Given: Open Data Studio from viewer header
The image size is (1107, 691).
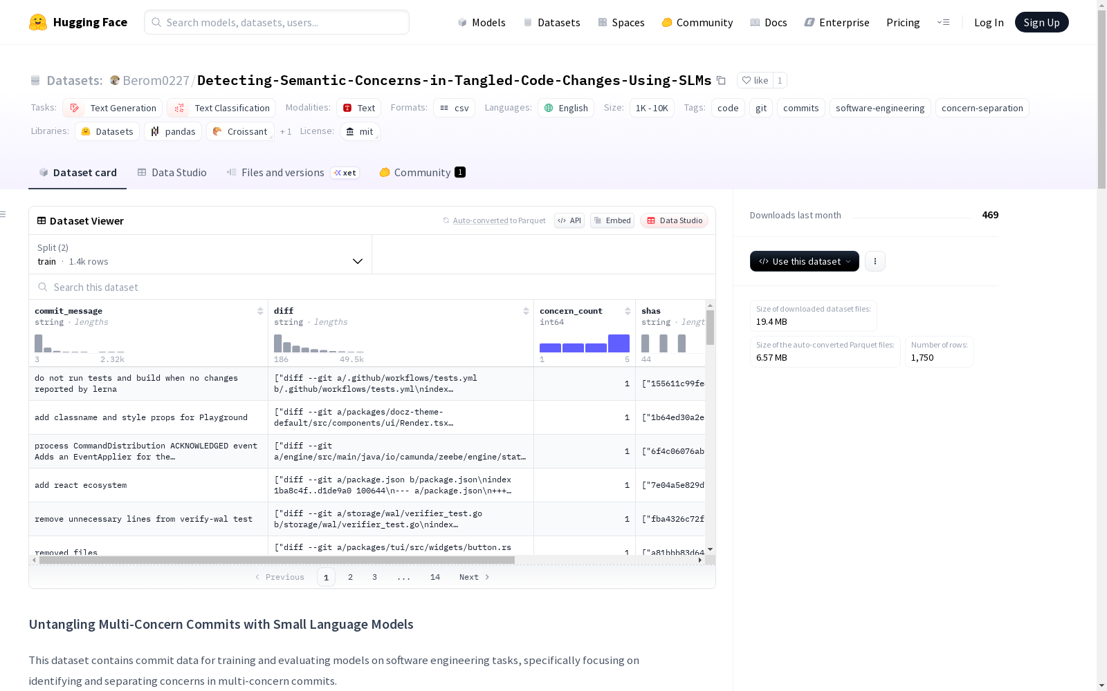Looking at the screenshot, I should 675,220.
